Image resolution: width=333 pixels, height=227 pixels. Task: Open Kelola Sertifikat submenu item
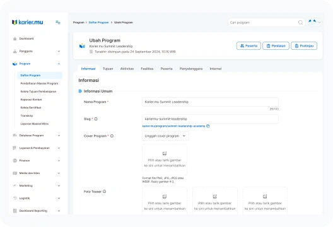(x=31, y=108)
